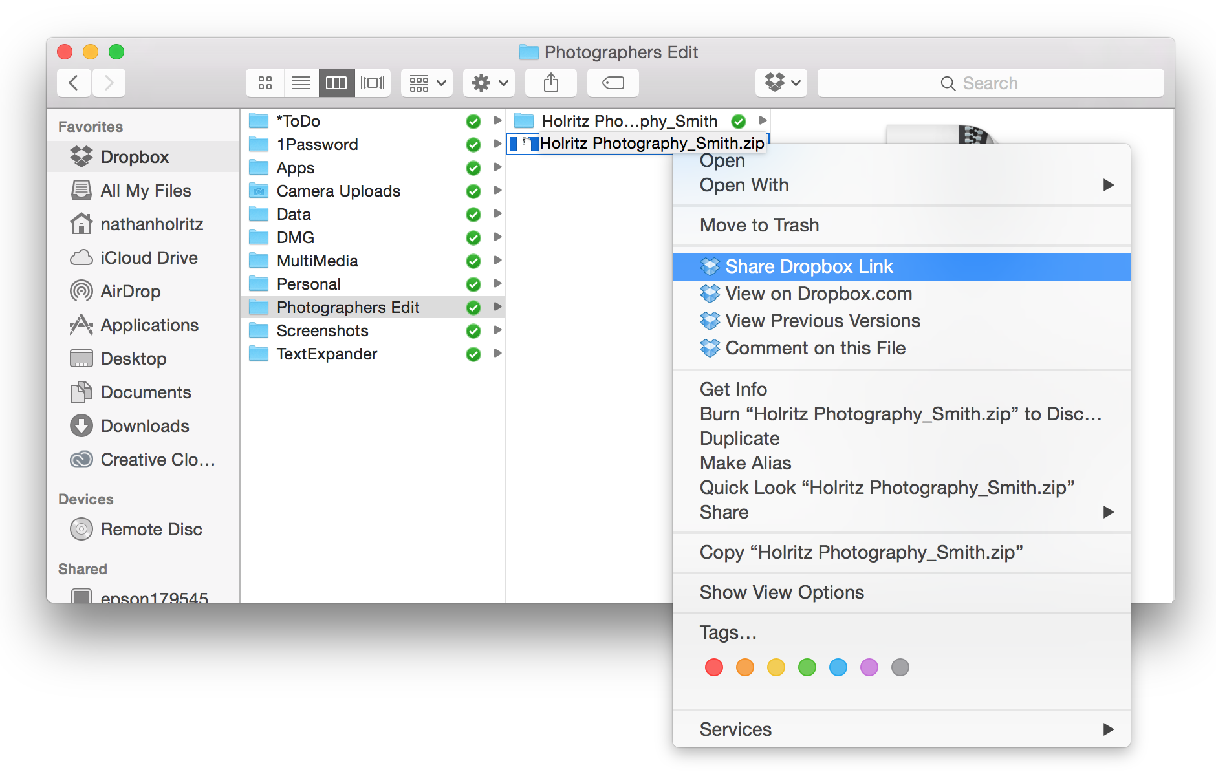Open Downloads in sidebar
Viewport: 1216px width, 783px height.
pos(144,425)
